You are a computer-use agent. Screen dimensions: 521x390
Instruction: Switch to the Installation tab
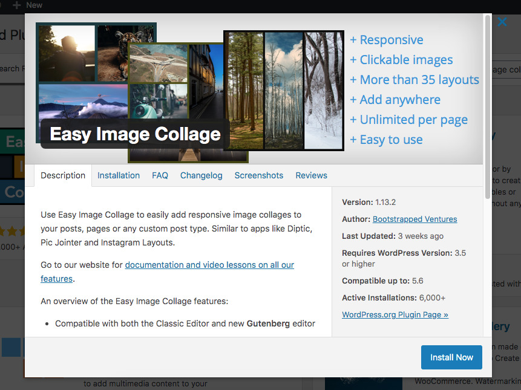(x=119, y=175)
